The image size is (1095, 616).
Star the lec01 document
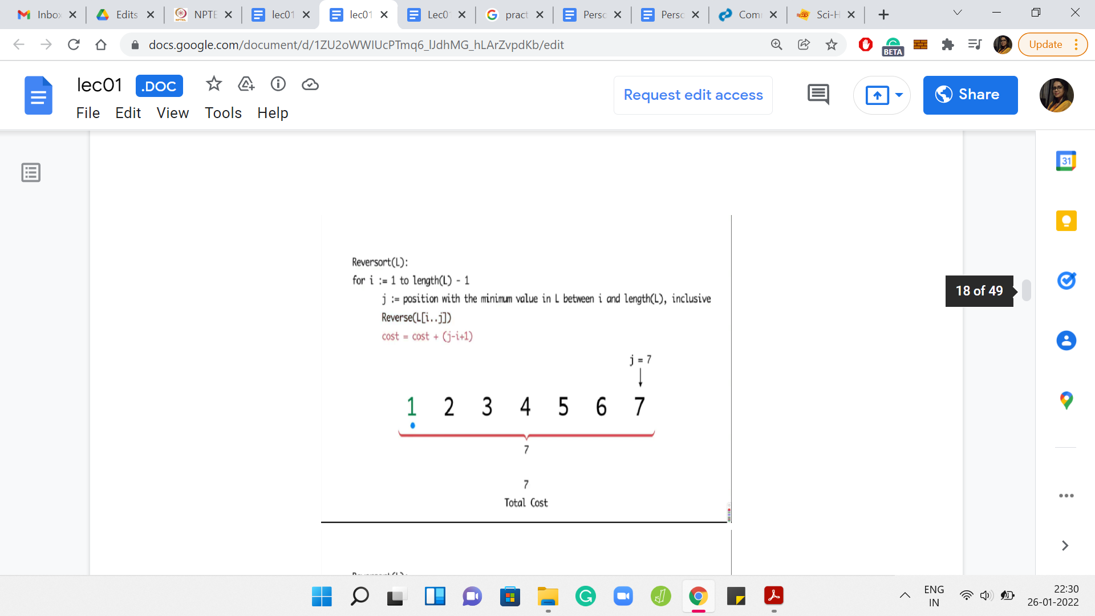214,84
